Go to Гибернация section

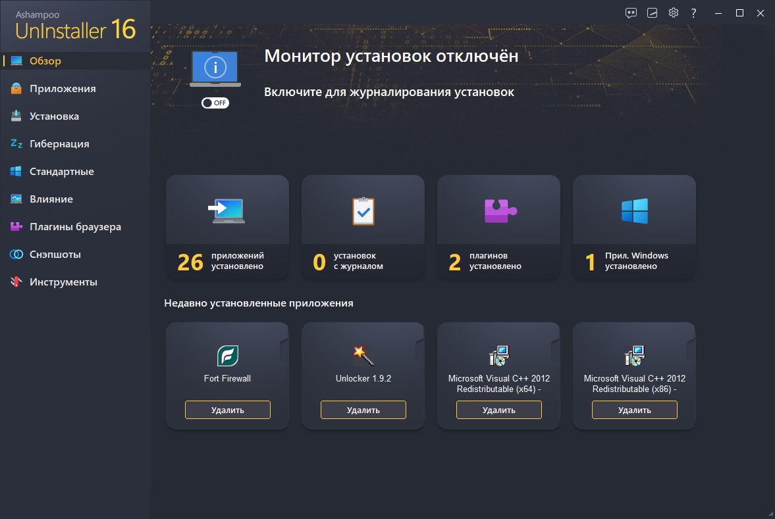point(59,144)
